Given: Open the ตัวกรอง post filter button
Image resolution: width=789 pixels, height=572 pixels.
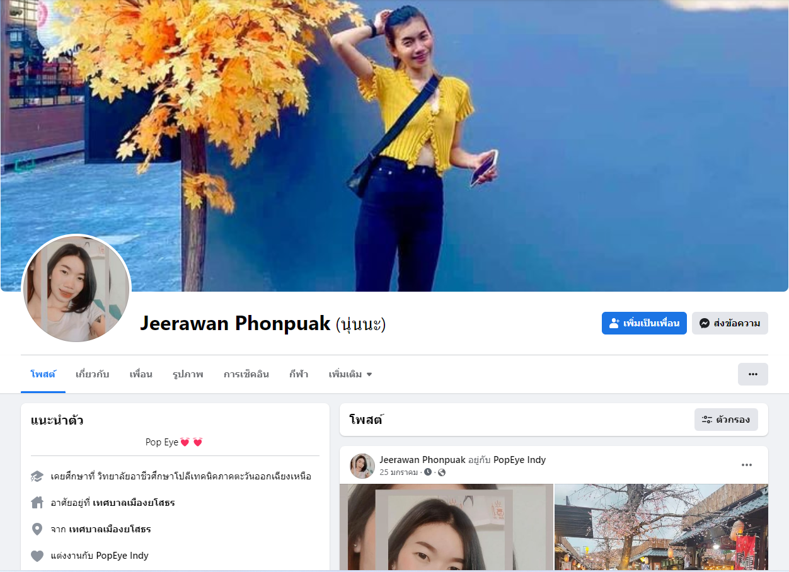Looking at the screenshot, I should point(726,420).
